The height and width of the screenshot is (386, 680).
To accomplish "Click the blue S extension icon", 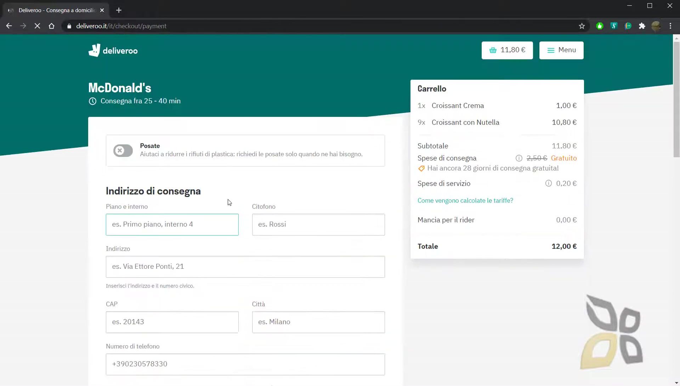I will (x=613, y=26).
